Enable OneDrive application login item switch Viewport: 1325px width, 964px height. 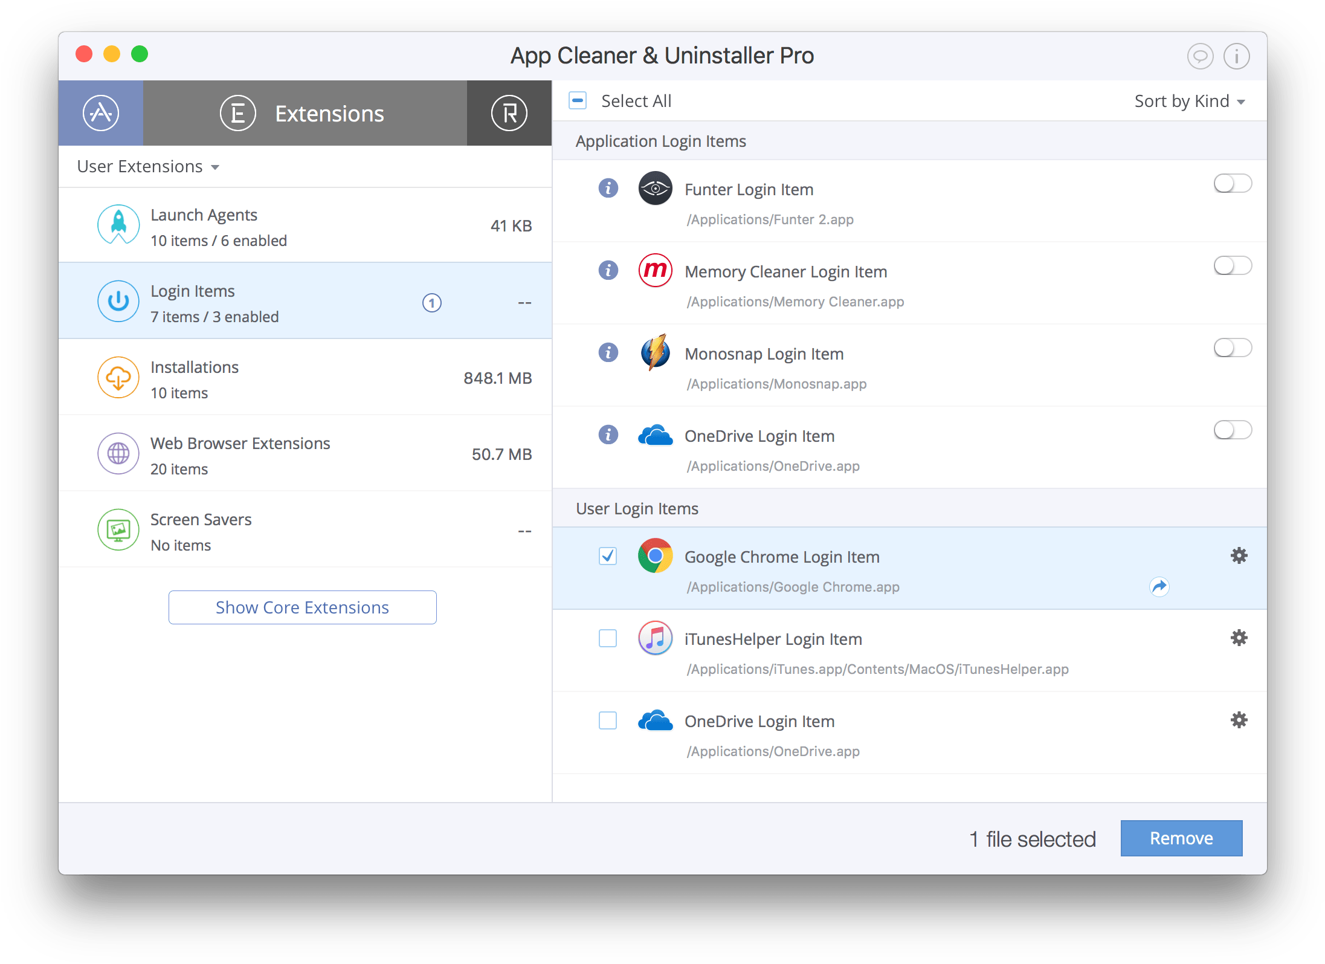1232,430
